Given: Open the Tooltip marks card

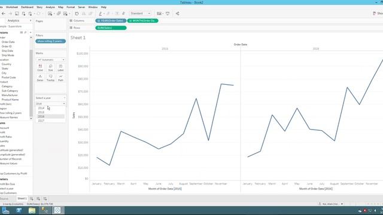Looking at the screenshot, I should tap(50, 78).
